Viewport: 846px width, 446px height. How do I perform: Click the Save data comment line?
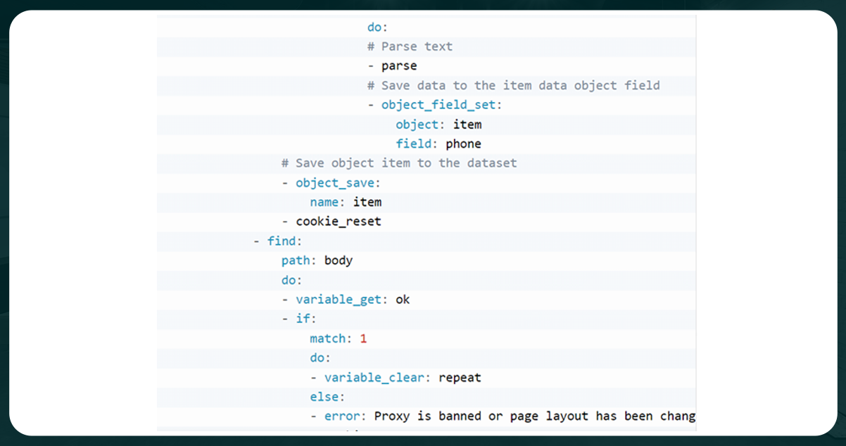pos(512,85)
